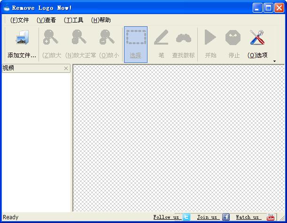Click the Zoom Normal (放大正常) magnifier icon
The height and width of the screenshot is (223, 287).
click(x=79, y=37)
